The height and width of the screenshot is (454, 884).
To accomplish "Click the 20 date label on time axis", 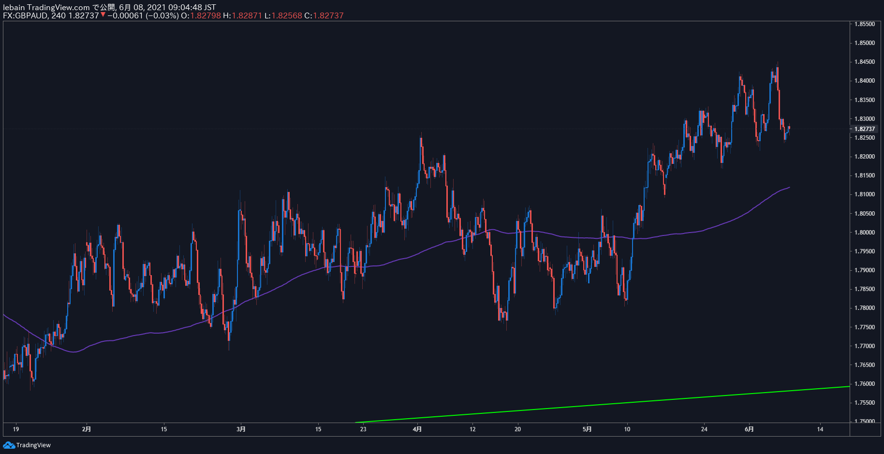I will pos(517,429).
